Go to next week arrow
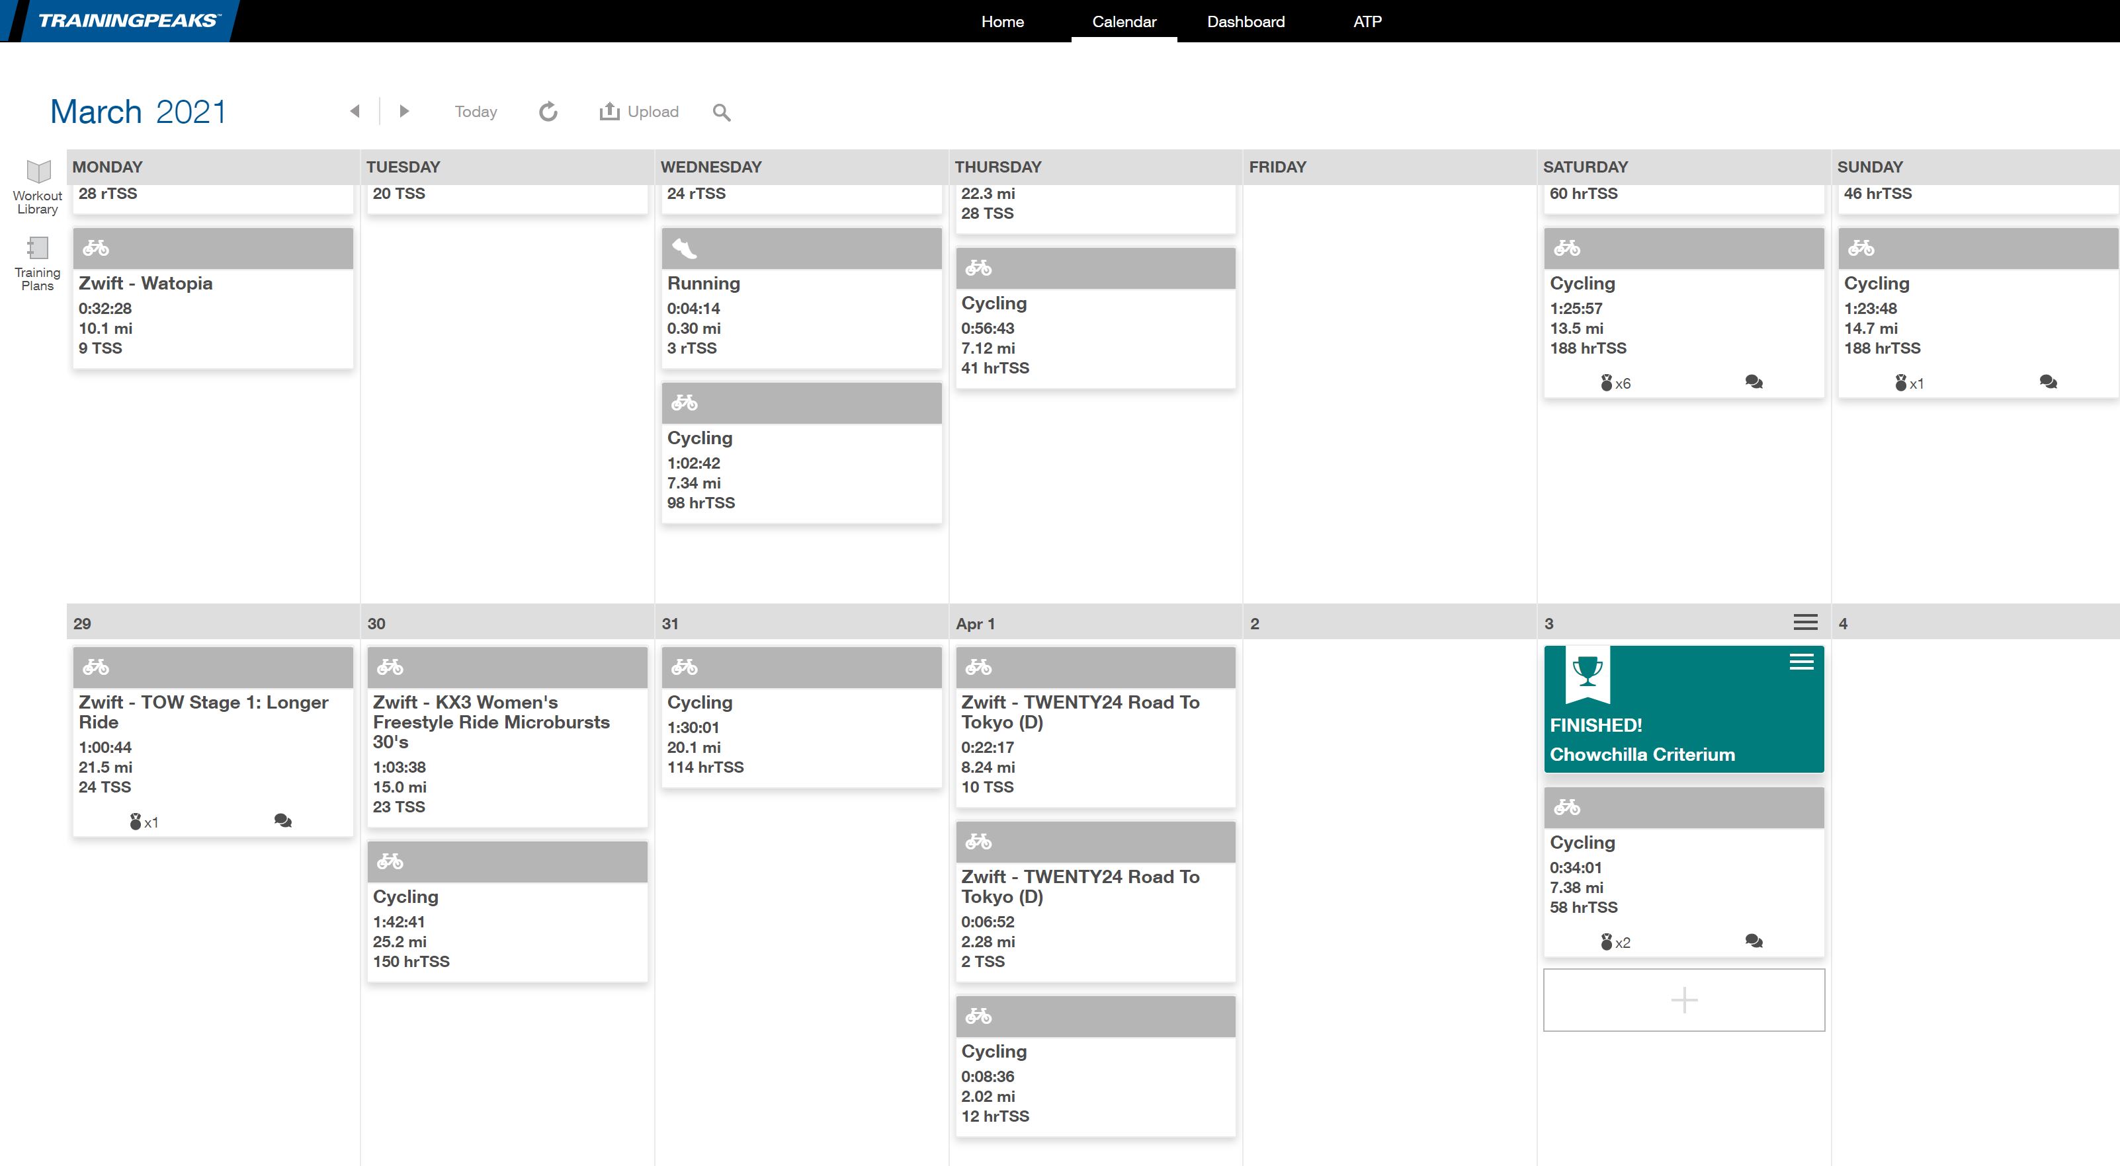The width and height of the screenshot is (2120, 1166). coord(404,111)
